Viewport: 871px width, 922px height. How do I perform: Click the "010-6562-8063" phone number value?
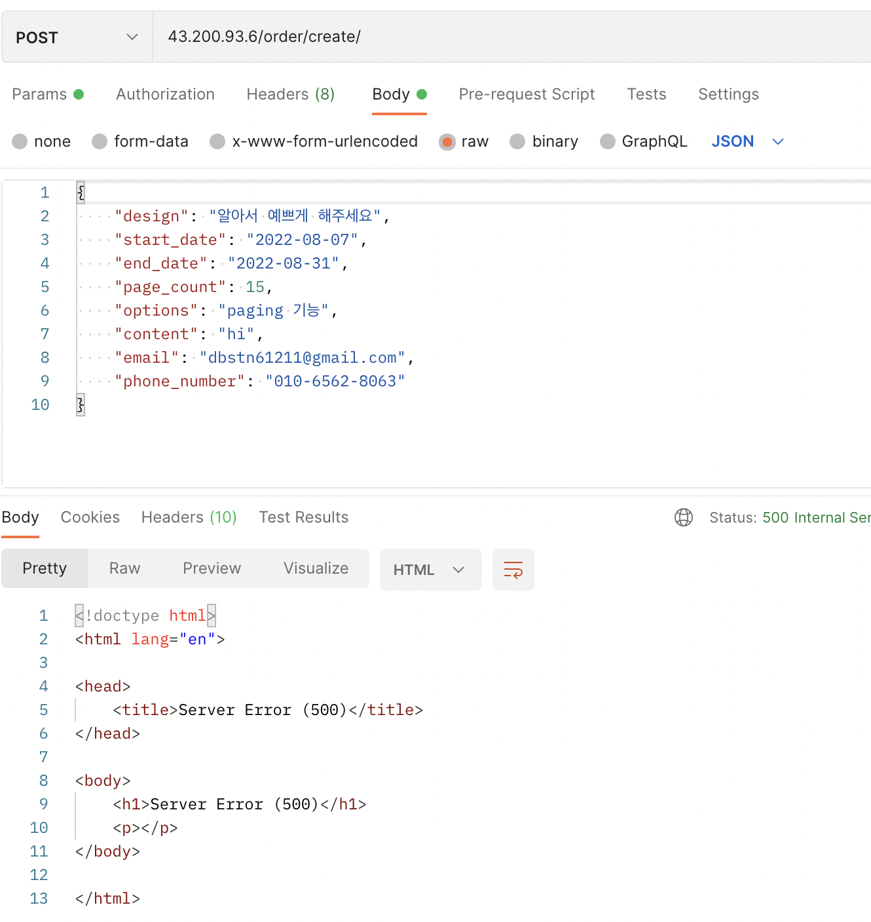click(x=335, y=381)
